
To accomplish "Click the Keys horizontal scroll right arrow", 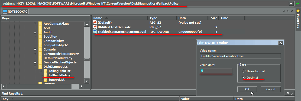I will pos(82,86).
